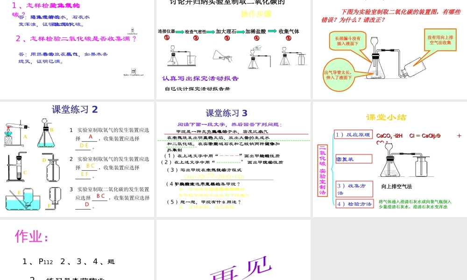Click question (3) about the combustion equation

click(x=204, y=170)
